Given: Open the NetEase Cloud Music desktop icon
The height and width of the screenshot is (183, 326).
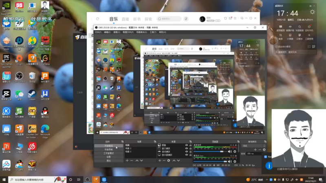Looking at the screenshot, I should pyautogui.click(x=32, y=148).
